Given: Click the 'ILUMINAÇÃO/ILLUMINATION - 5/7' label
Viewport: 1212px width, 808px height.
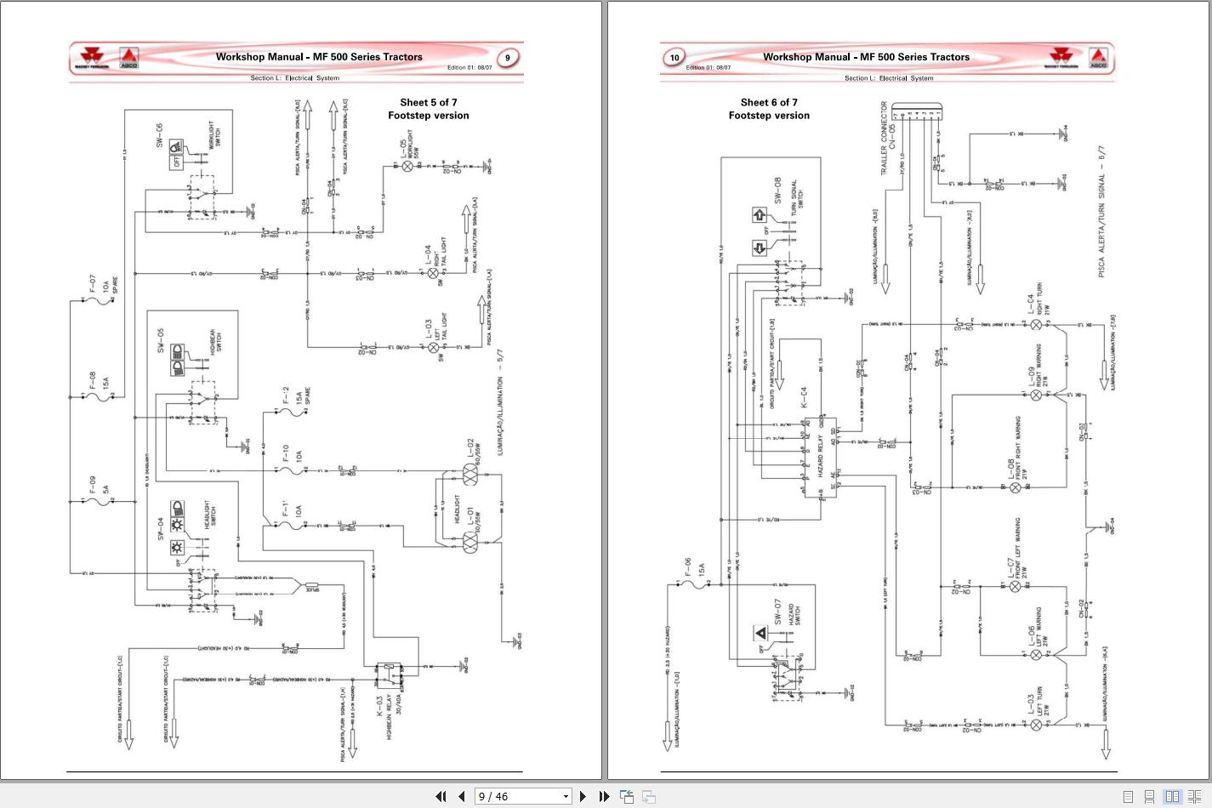Looking at the screenshot, I should [x=500, y=401].
